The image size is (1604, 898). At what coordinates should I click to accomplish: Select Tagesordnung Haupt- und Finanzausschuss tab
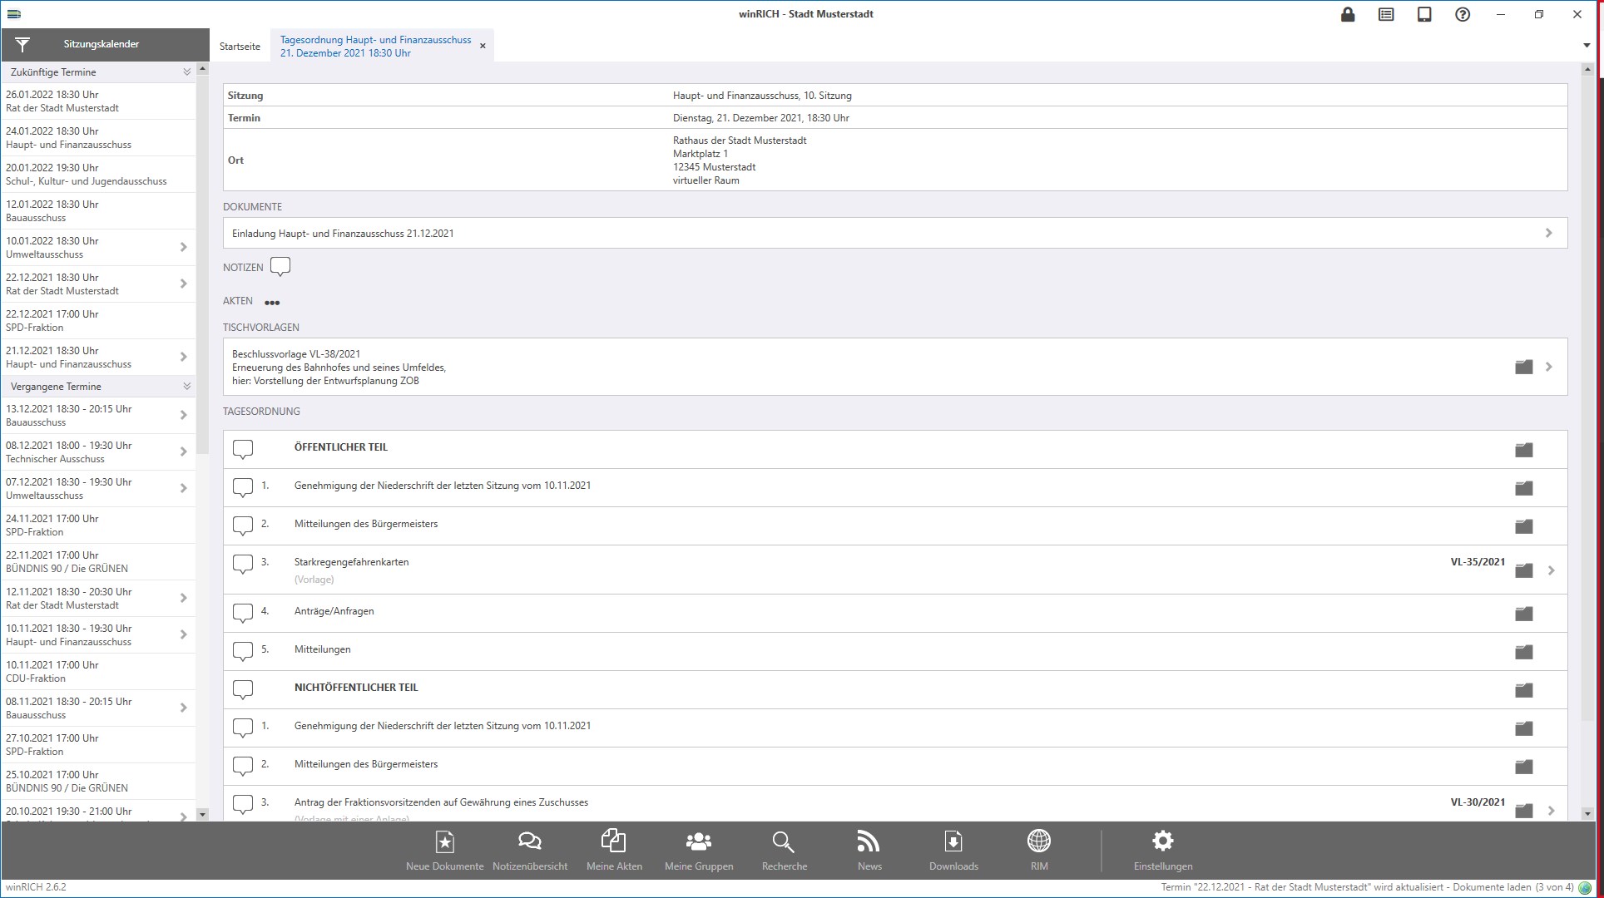pyautogui.click(x=376, y=46)
